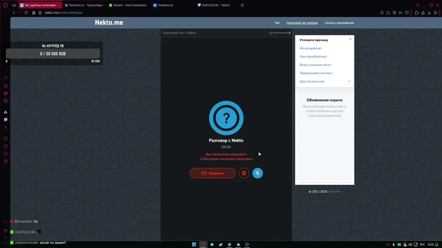The image size is (442, 248).
Task: Switch to the StreamVi.io tab
Action: pos(84,5)
